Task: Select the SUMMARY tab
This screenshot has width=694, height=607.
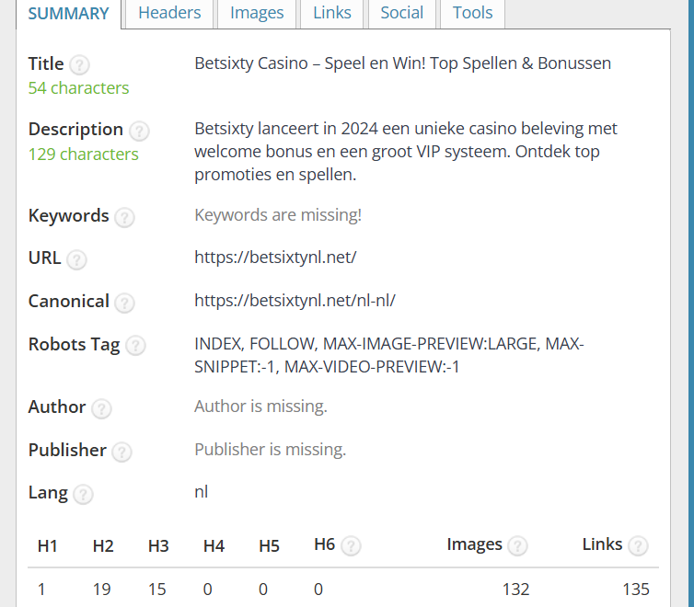Action: [x=68, y=14]
